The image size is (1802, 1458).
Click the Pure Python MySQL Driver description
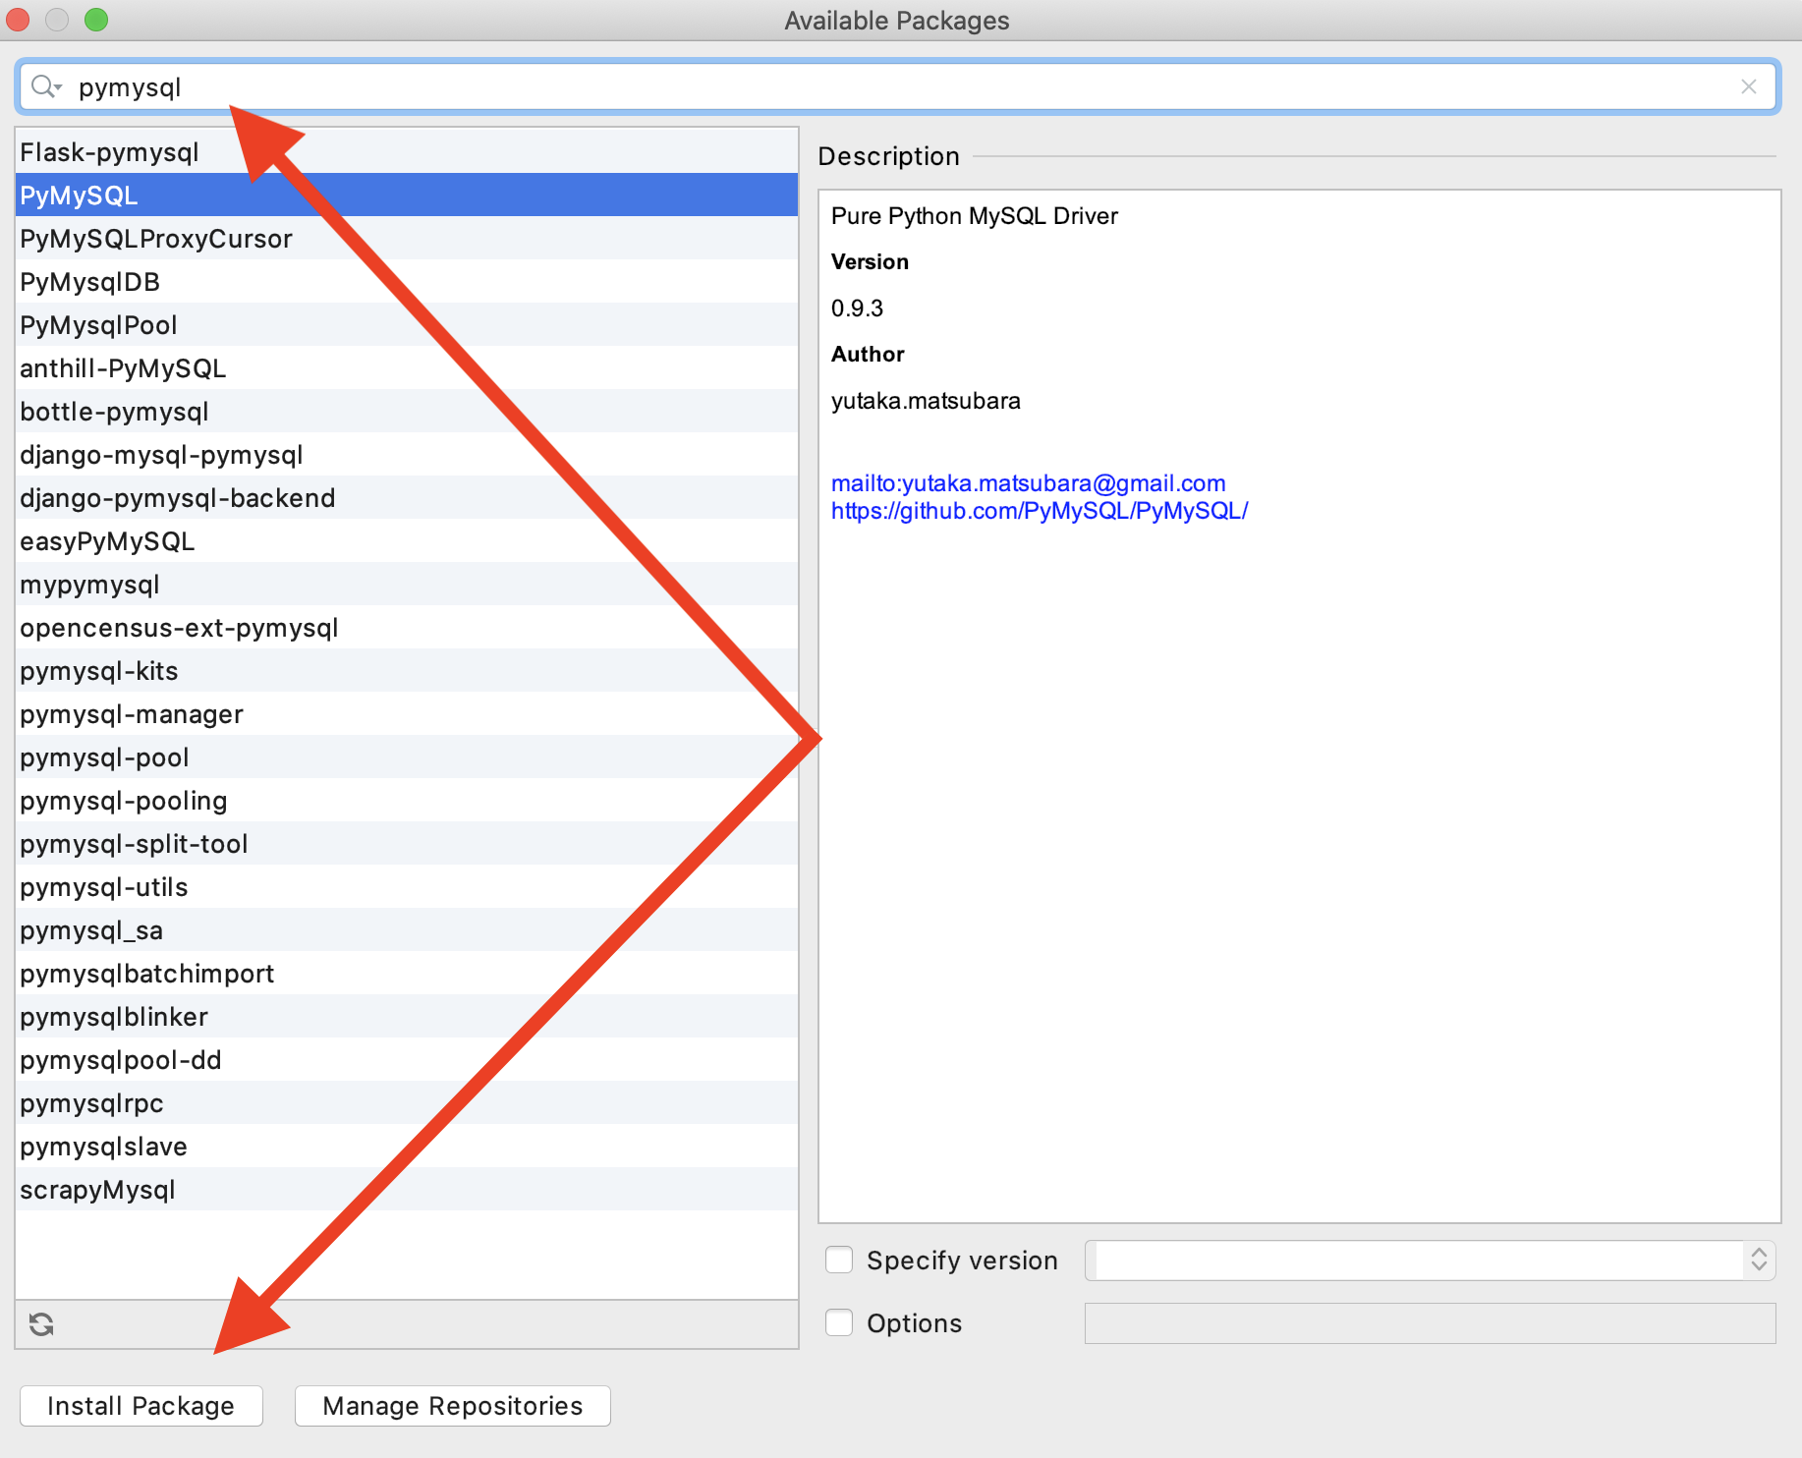pyautogui.click(x=975, y=216)
